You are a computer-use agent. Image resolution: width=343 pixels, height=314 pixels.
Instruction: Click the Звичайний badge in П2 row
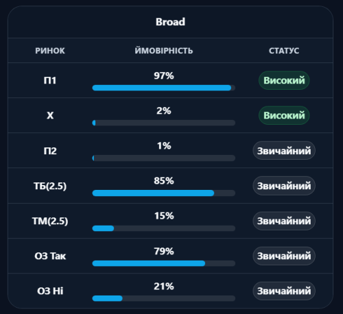(284, 151)
